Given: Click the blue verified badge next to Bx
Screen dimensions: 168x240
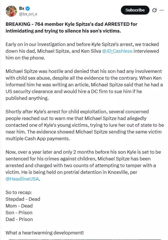Looking at the screenshot, I should tap(28, 9).
